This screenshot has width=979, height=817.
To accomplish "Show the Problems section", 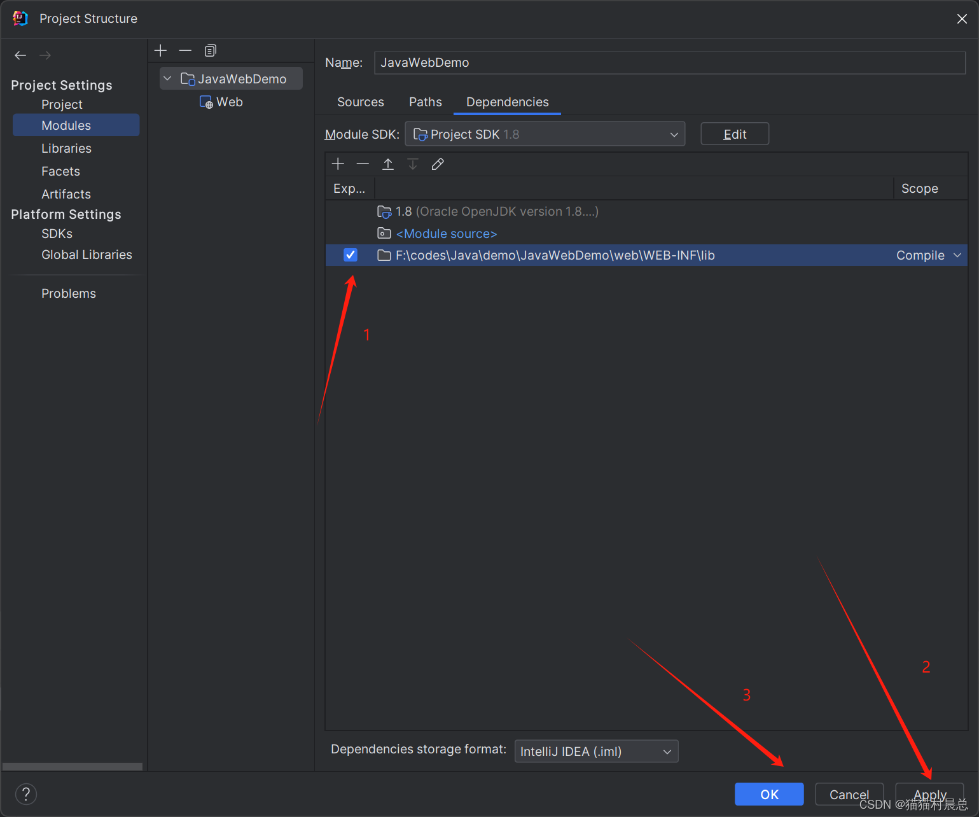I will [x=69, y=293].
